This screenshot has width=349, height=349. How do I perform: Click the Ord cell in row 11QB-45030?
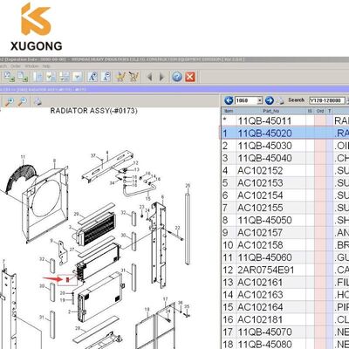[x=320, y=146]
